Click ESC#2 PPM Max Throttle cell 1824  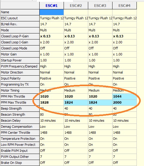pyautogui.click(x=76, y=102)
